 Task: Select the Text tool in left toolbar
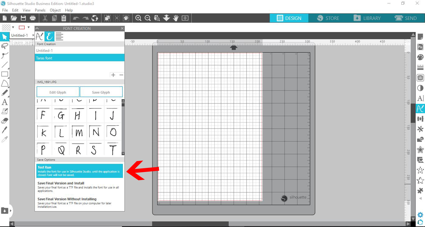(x=5, y=102)
